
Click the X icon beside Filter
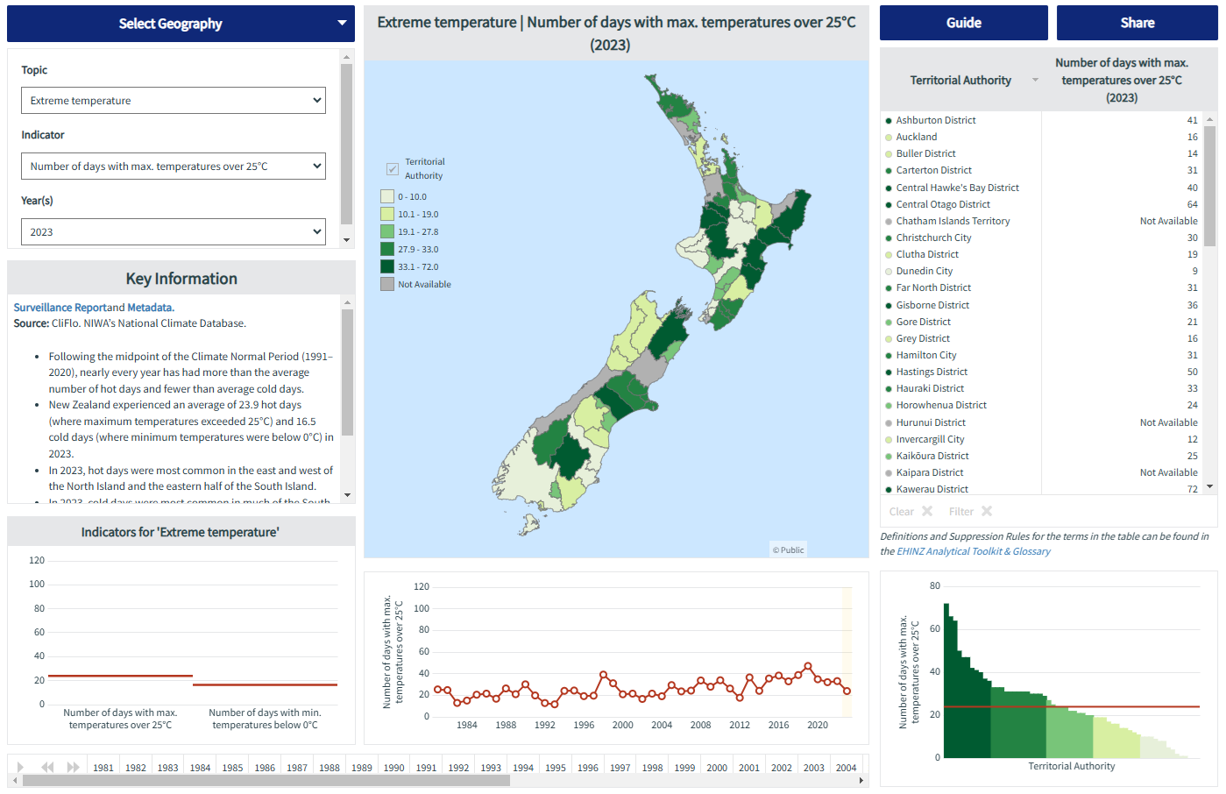pyautogui.click(x=987, y=512)
